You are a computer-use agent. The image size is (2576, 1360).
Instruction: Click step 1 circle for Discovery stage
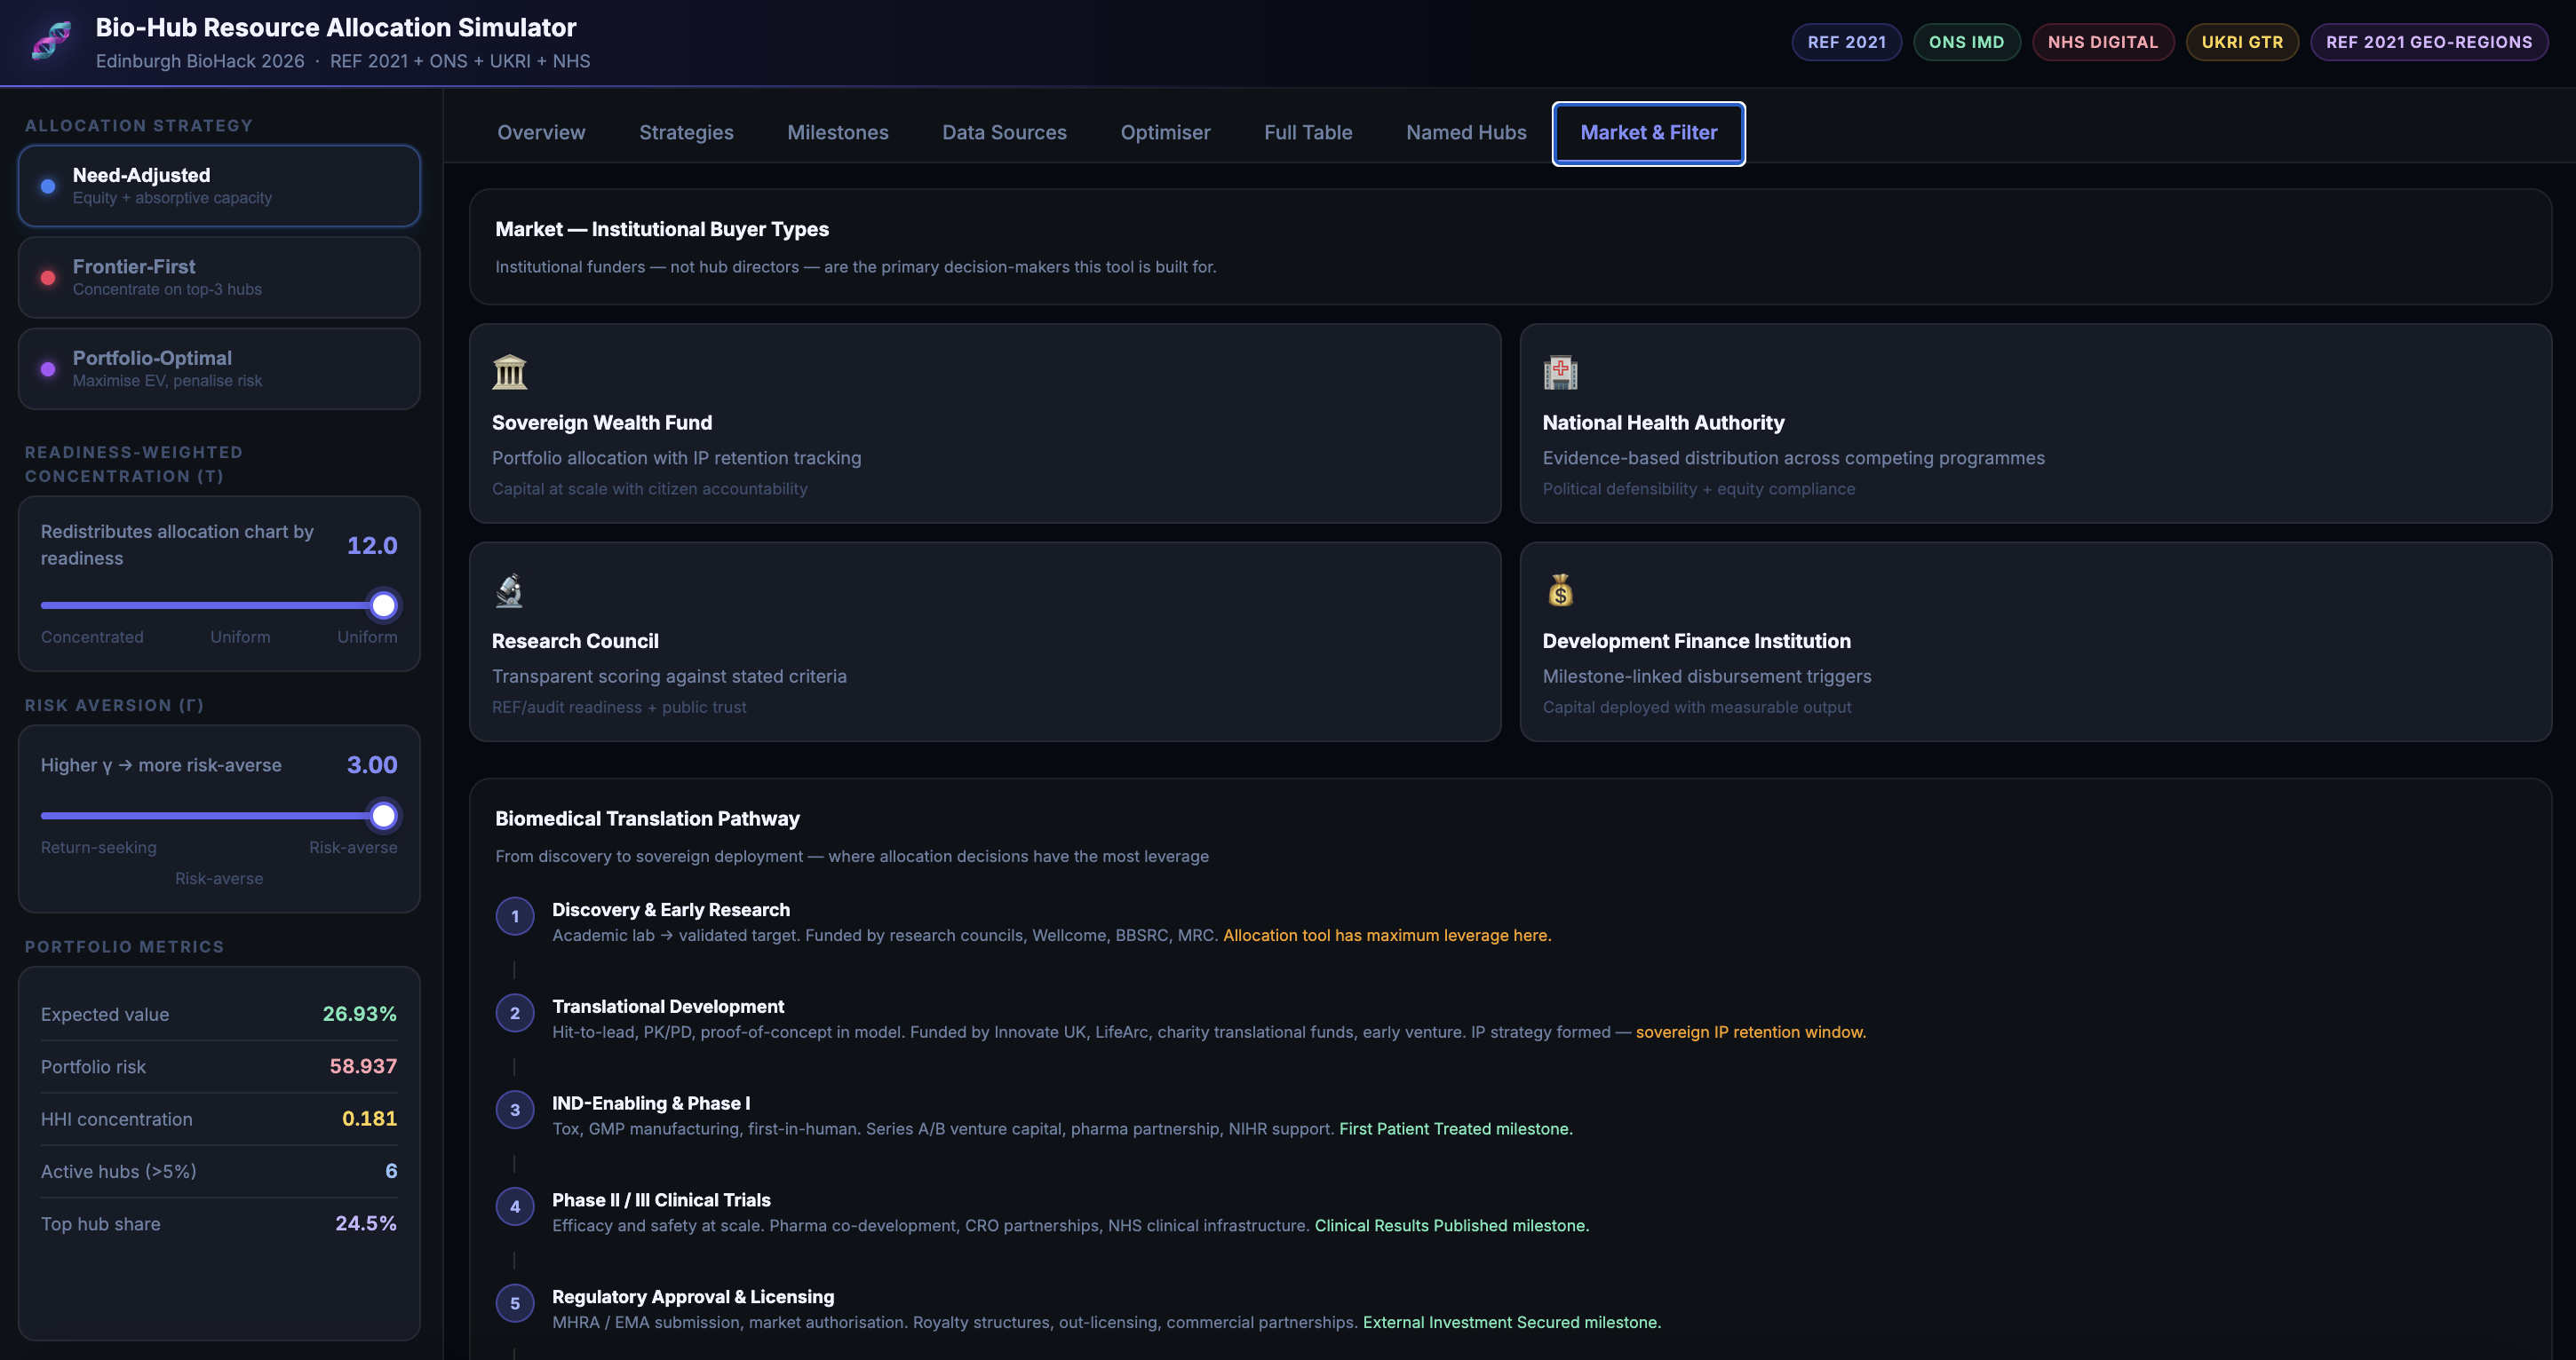pyautogui.click(x=515, y=916)
